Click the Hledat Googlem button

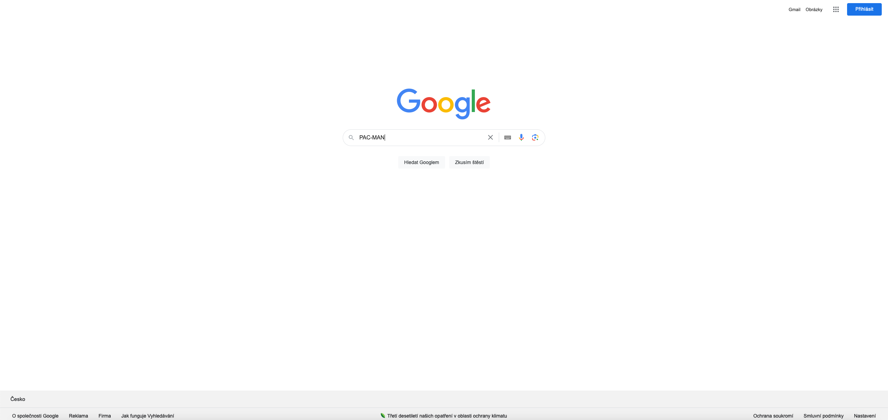click(421, 162)
